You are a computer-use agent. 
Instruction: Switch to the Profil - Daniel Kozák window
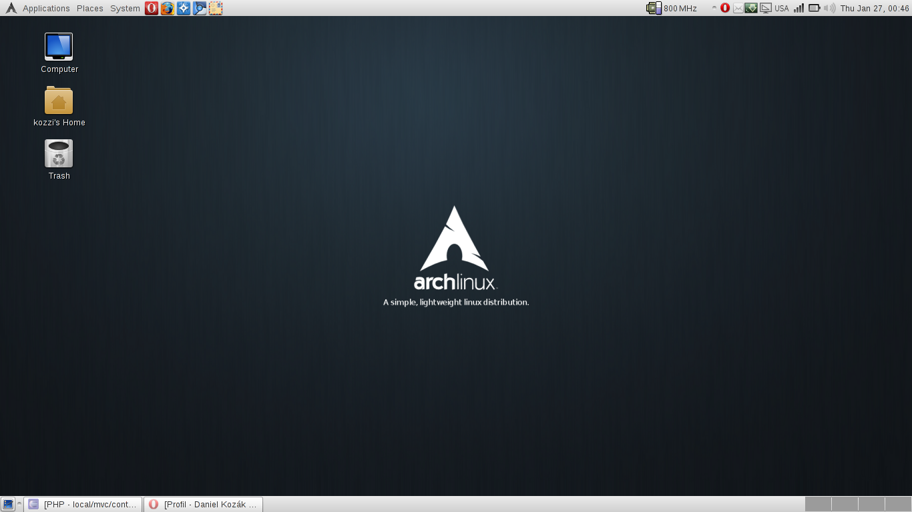click(x=203, y=504)
